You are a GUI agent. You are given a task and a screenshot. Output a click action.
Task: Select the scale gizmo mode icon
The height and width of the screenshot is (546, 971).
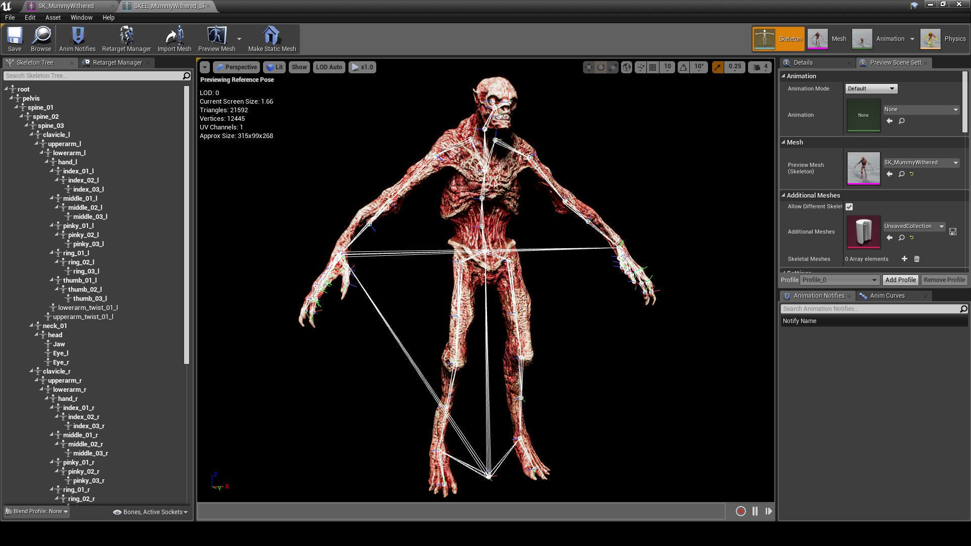coord(612,67)
